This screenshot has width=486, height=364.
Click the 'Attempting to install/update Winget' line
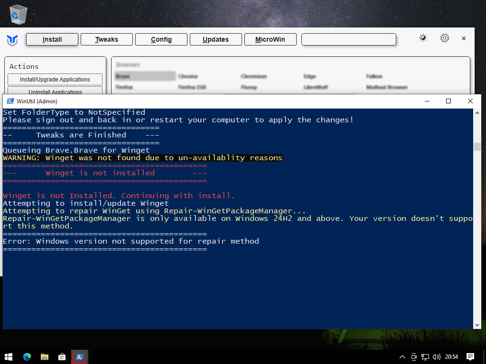[86, 203]
